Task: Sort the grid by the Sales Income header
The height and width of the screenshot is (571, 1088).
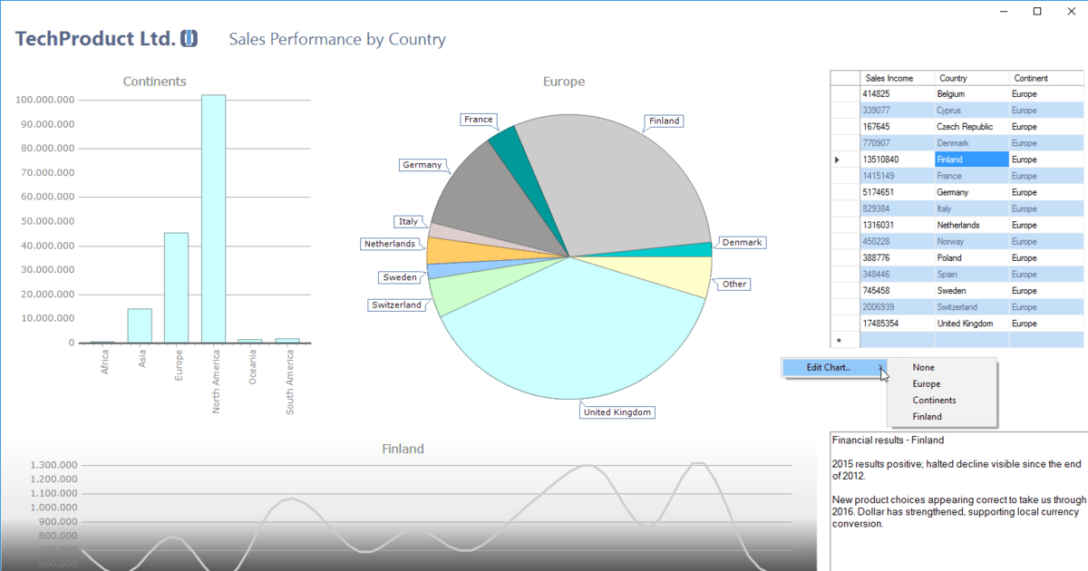Action: pos(891,77)
